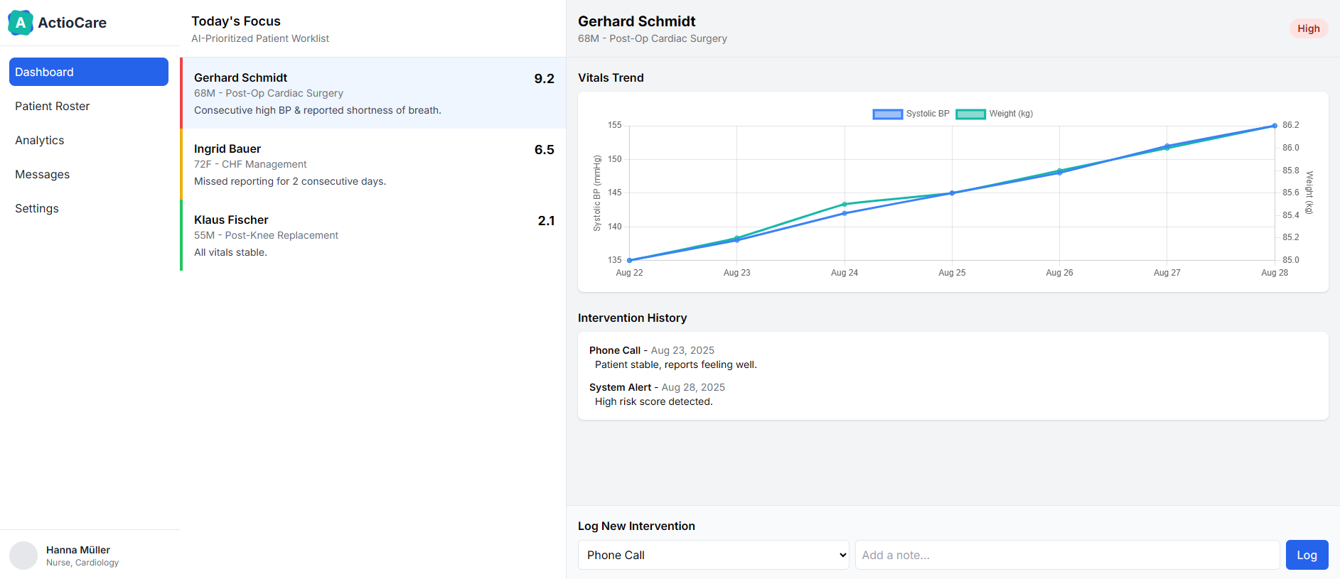Go to Patient Roster
1340x579 pixels.
point(89,106)
